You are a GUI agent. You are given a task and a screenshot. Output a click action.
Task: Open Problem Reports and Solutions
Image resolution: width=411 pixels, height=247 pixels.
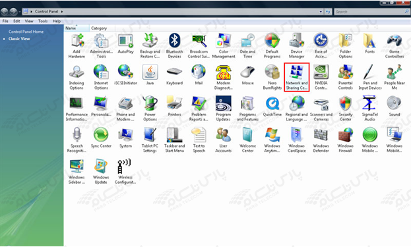click(199, 109)
